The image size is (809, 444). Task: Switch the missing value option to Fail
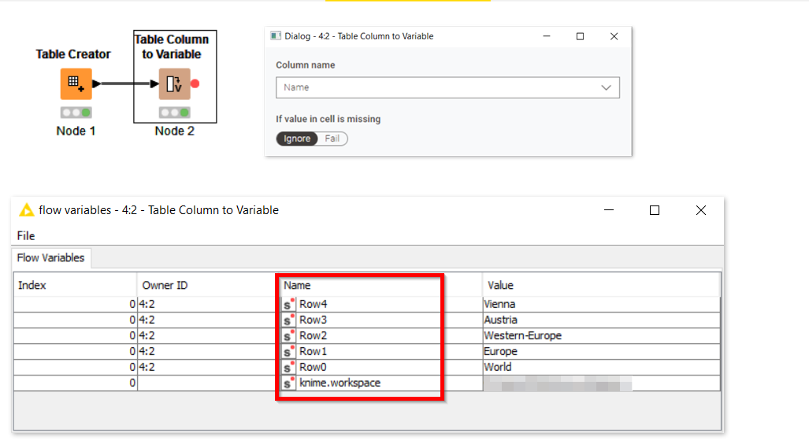[332, 139]
